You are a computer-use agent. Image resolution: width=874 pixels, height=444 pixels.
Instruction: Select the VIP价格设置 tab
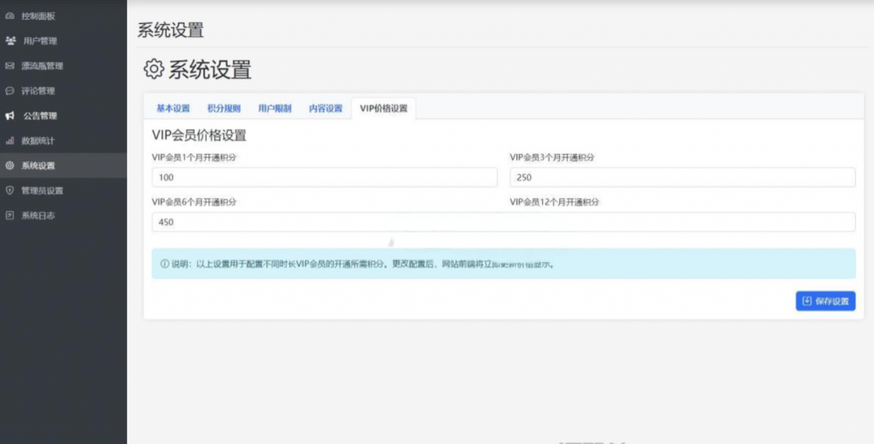pyautogui.click(x=383, y=108)
